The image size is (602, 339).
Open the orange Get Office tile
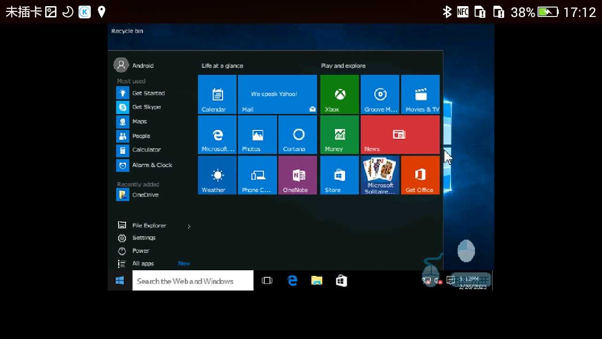[x=420, y=175]
